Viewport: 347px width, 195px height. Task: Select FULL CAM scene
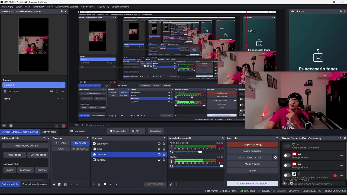coord(61,143)
